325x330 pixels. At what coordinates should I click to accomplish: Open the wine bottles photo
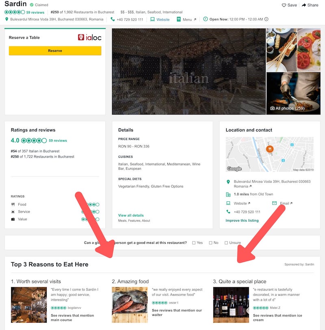231,305
